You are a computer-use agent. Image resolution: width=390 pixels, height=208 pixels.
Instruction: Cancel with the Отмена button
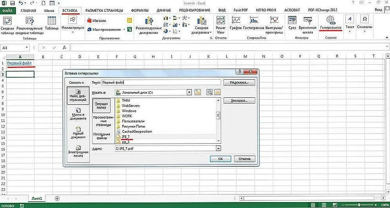(245, 159)
